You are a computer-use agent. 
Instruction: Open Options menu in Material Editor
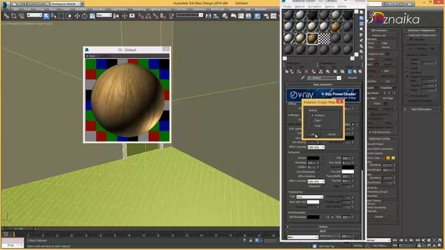pos(330,6)
